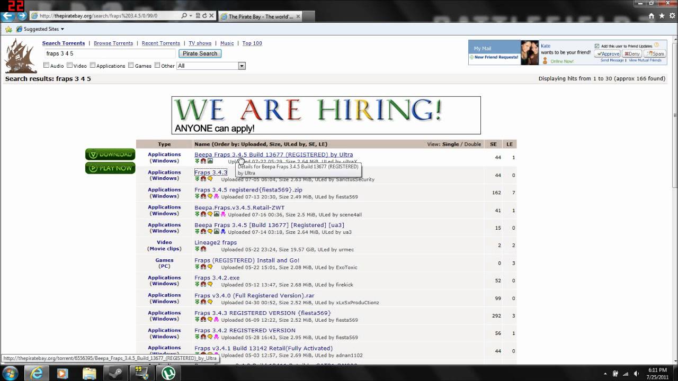This screenshot has width=678, height=381.
Task: Approve Kate's friend request
Action: (607, 53)
